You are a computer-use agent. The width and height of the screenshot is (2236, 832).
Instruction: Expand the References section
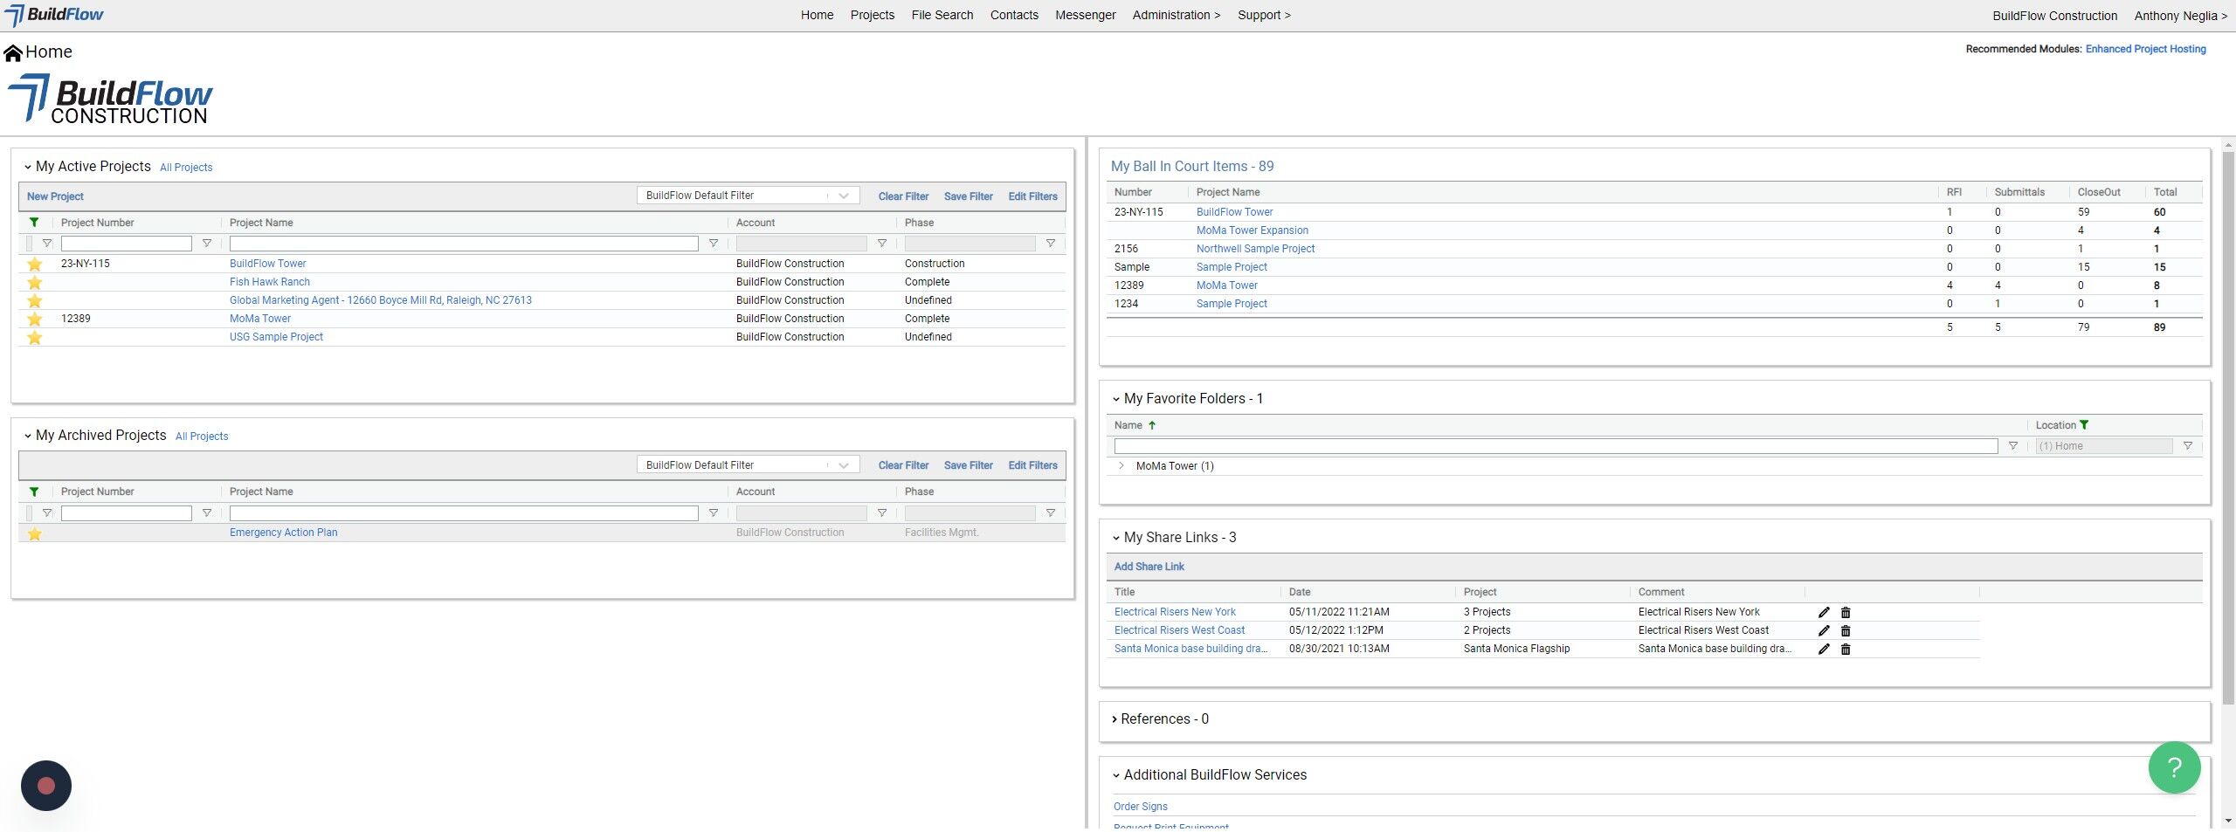(x=1115, y=719)
